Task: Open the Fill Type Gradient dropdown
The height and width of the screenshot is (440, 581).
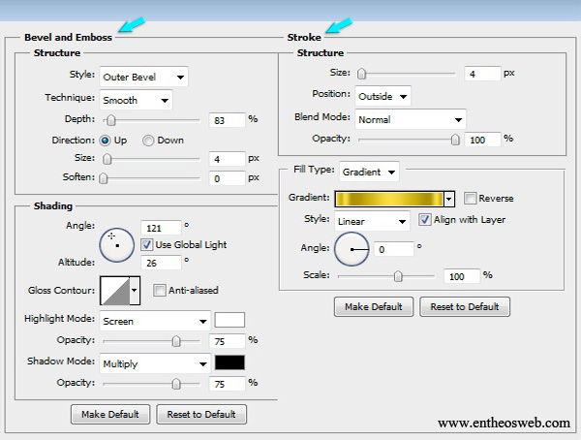Action: pos(369,172)
